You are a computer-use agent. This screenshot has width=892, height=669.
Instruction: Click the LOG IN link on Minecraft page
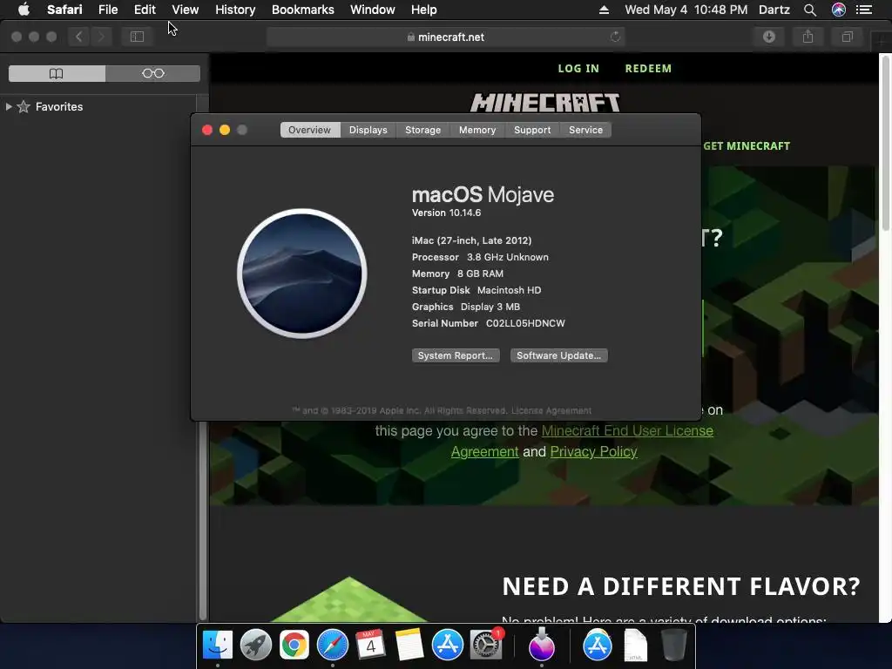click(578, 68)
